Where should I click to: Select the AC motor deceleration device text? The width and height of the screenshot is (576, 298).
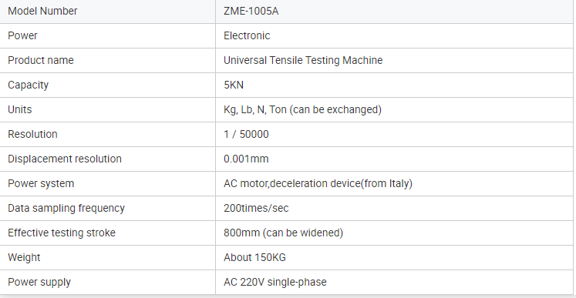pos(318,183)
